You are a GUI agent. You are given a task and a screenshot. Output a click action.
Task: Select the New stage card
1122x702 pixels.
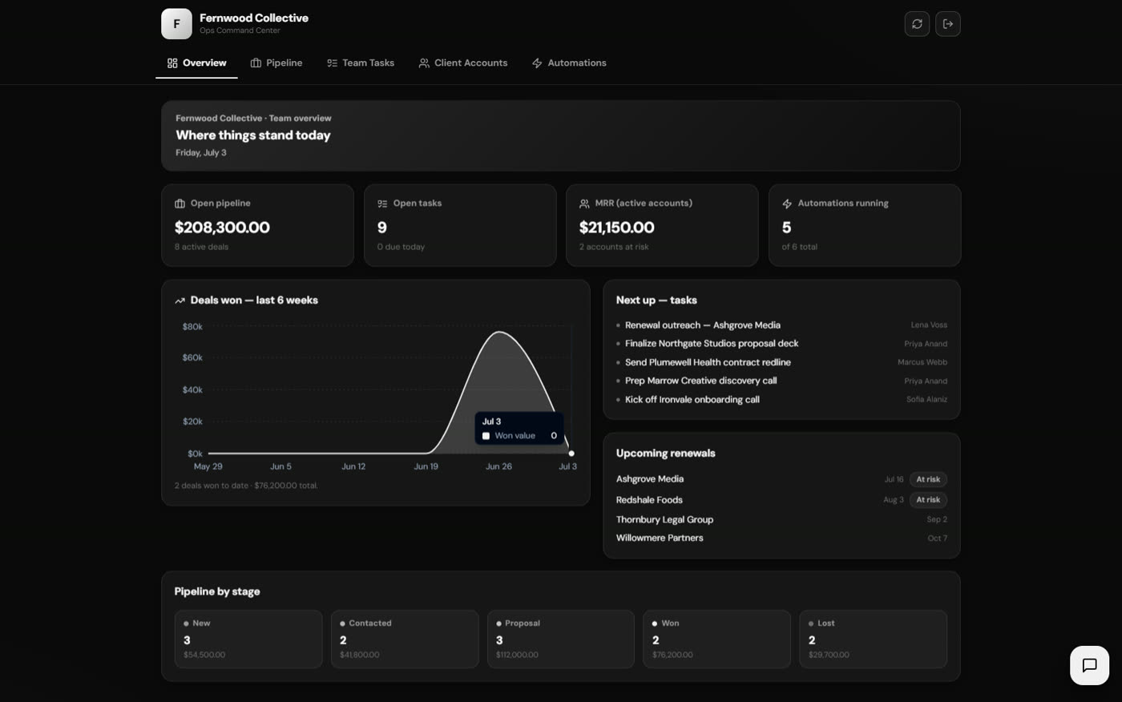pyautogui.click(x=248, y=639)
